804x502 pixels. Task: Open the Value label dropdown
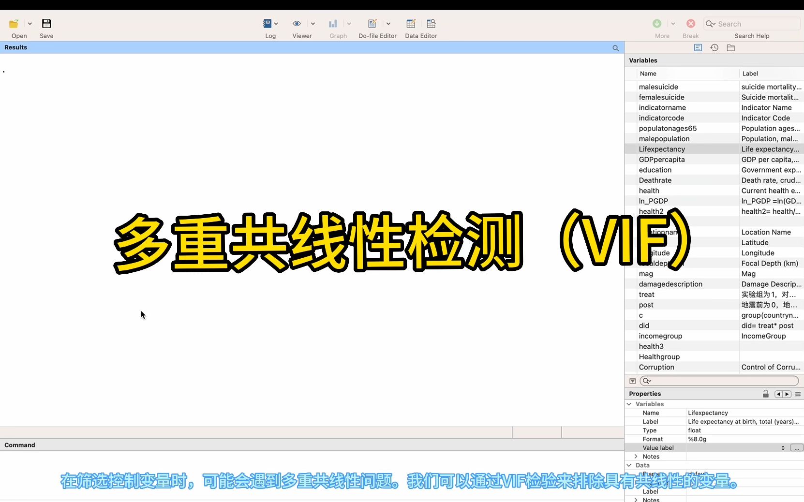783,448
